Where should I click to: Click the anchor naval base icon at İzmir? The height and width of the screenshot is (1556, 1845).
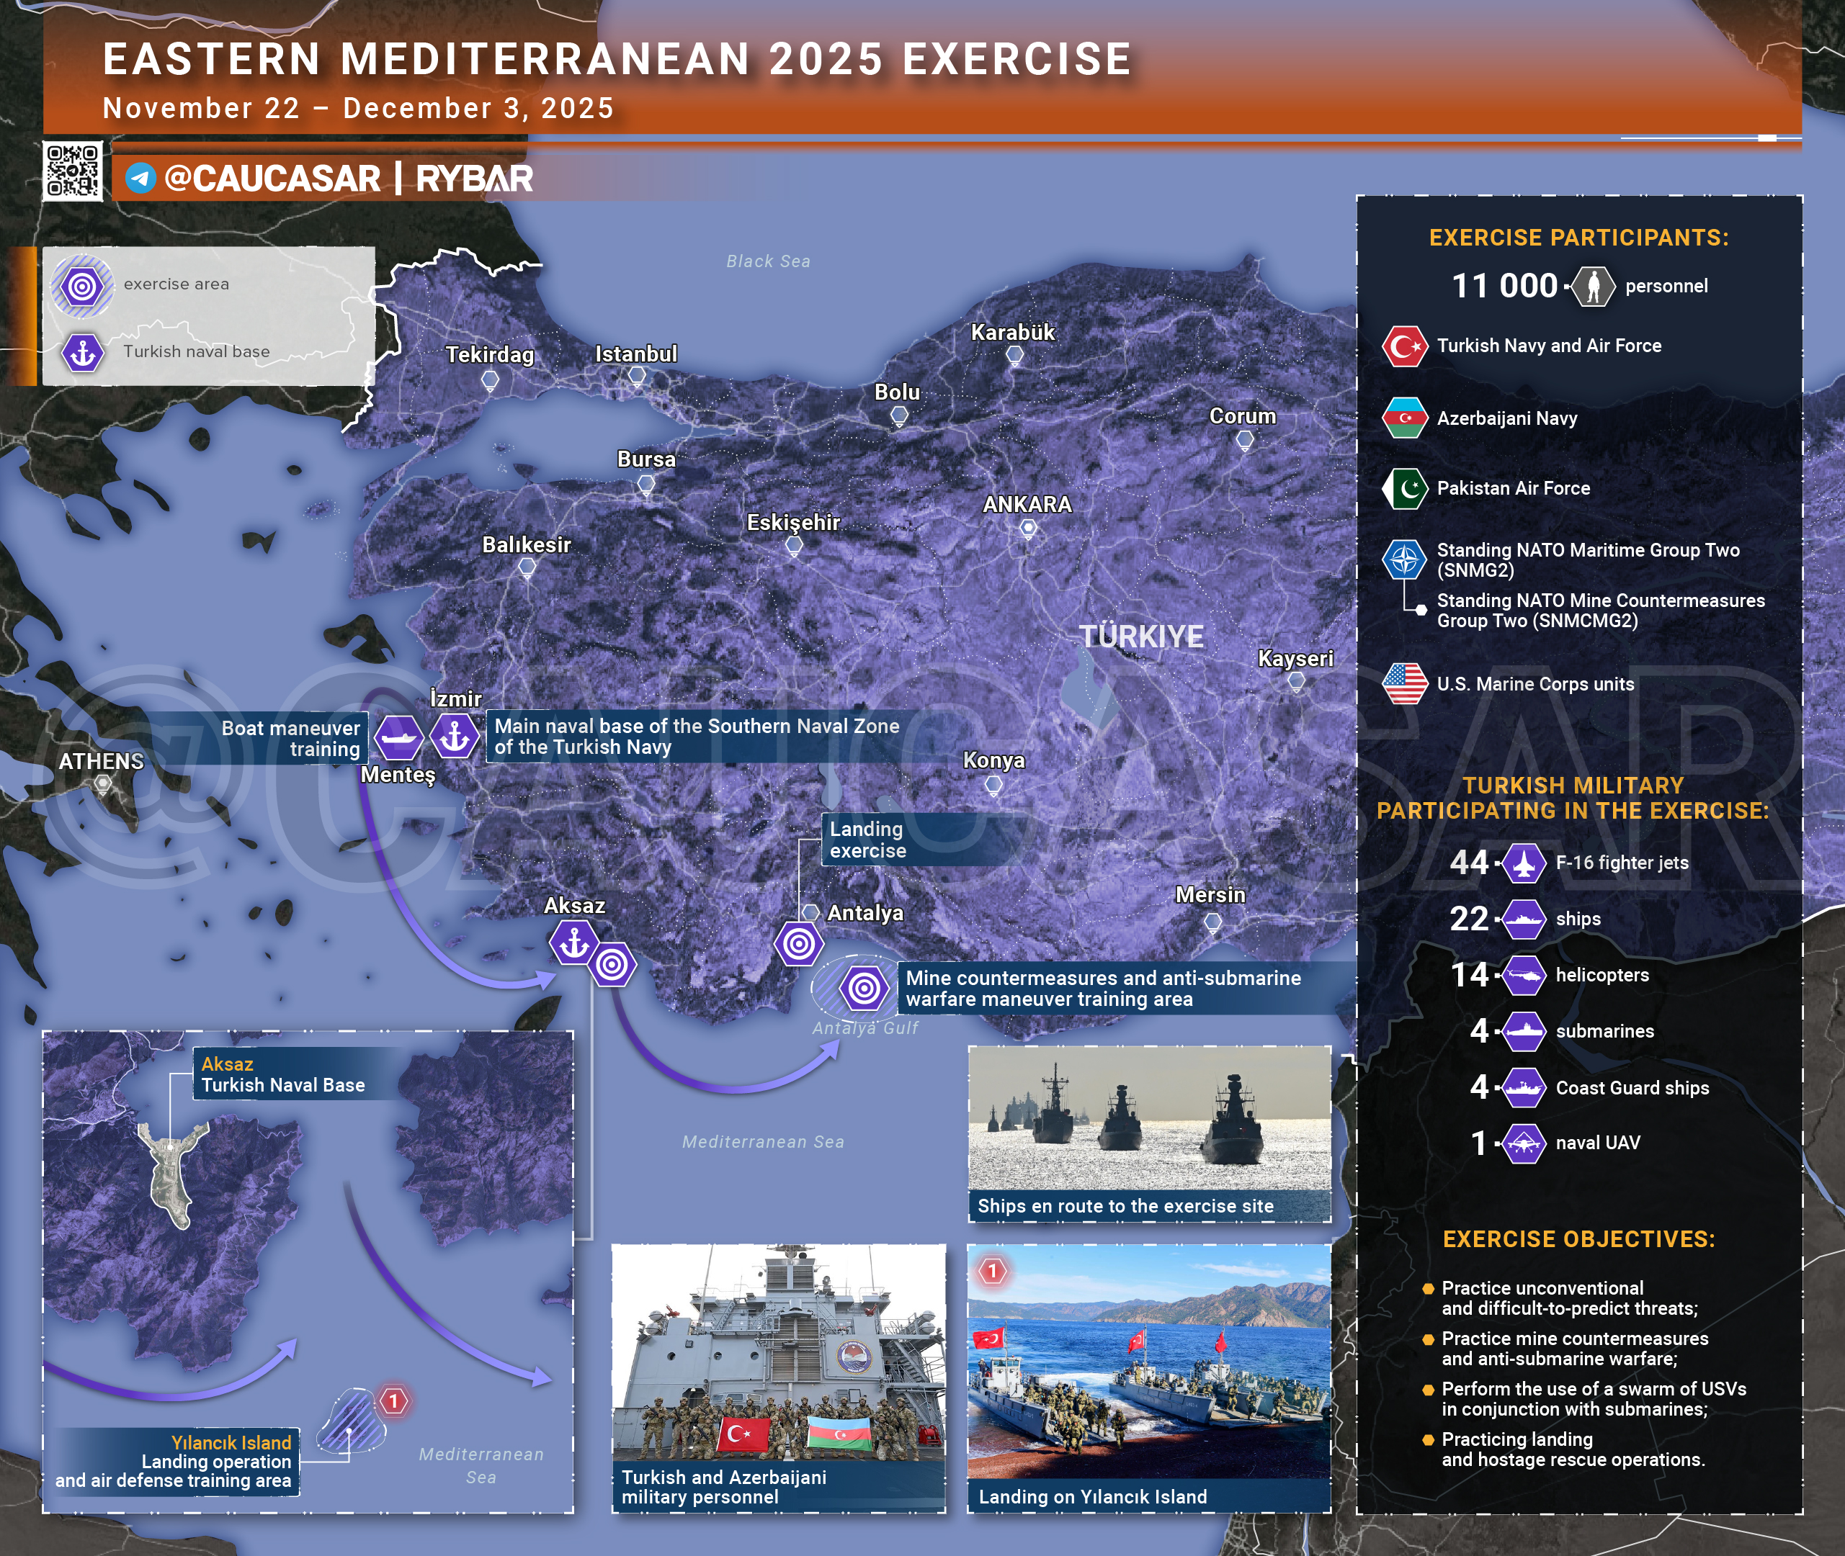click(x=455, y=736)
